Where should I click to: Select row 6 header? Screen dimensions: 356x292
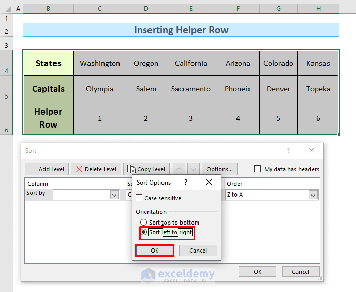[x=6, y=118]
